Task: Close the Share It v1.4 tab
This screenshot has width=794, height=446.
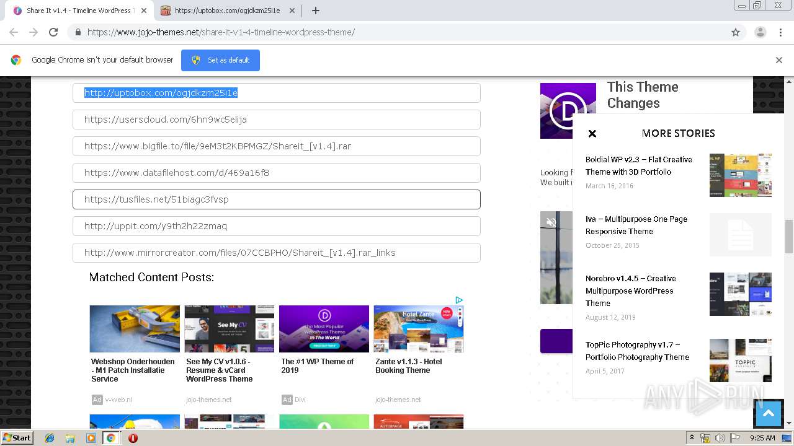Action: pos(144,11)
